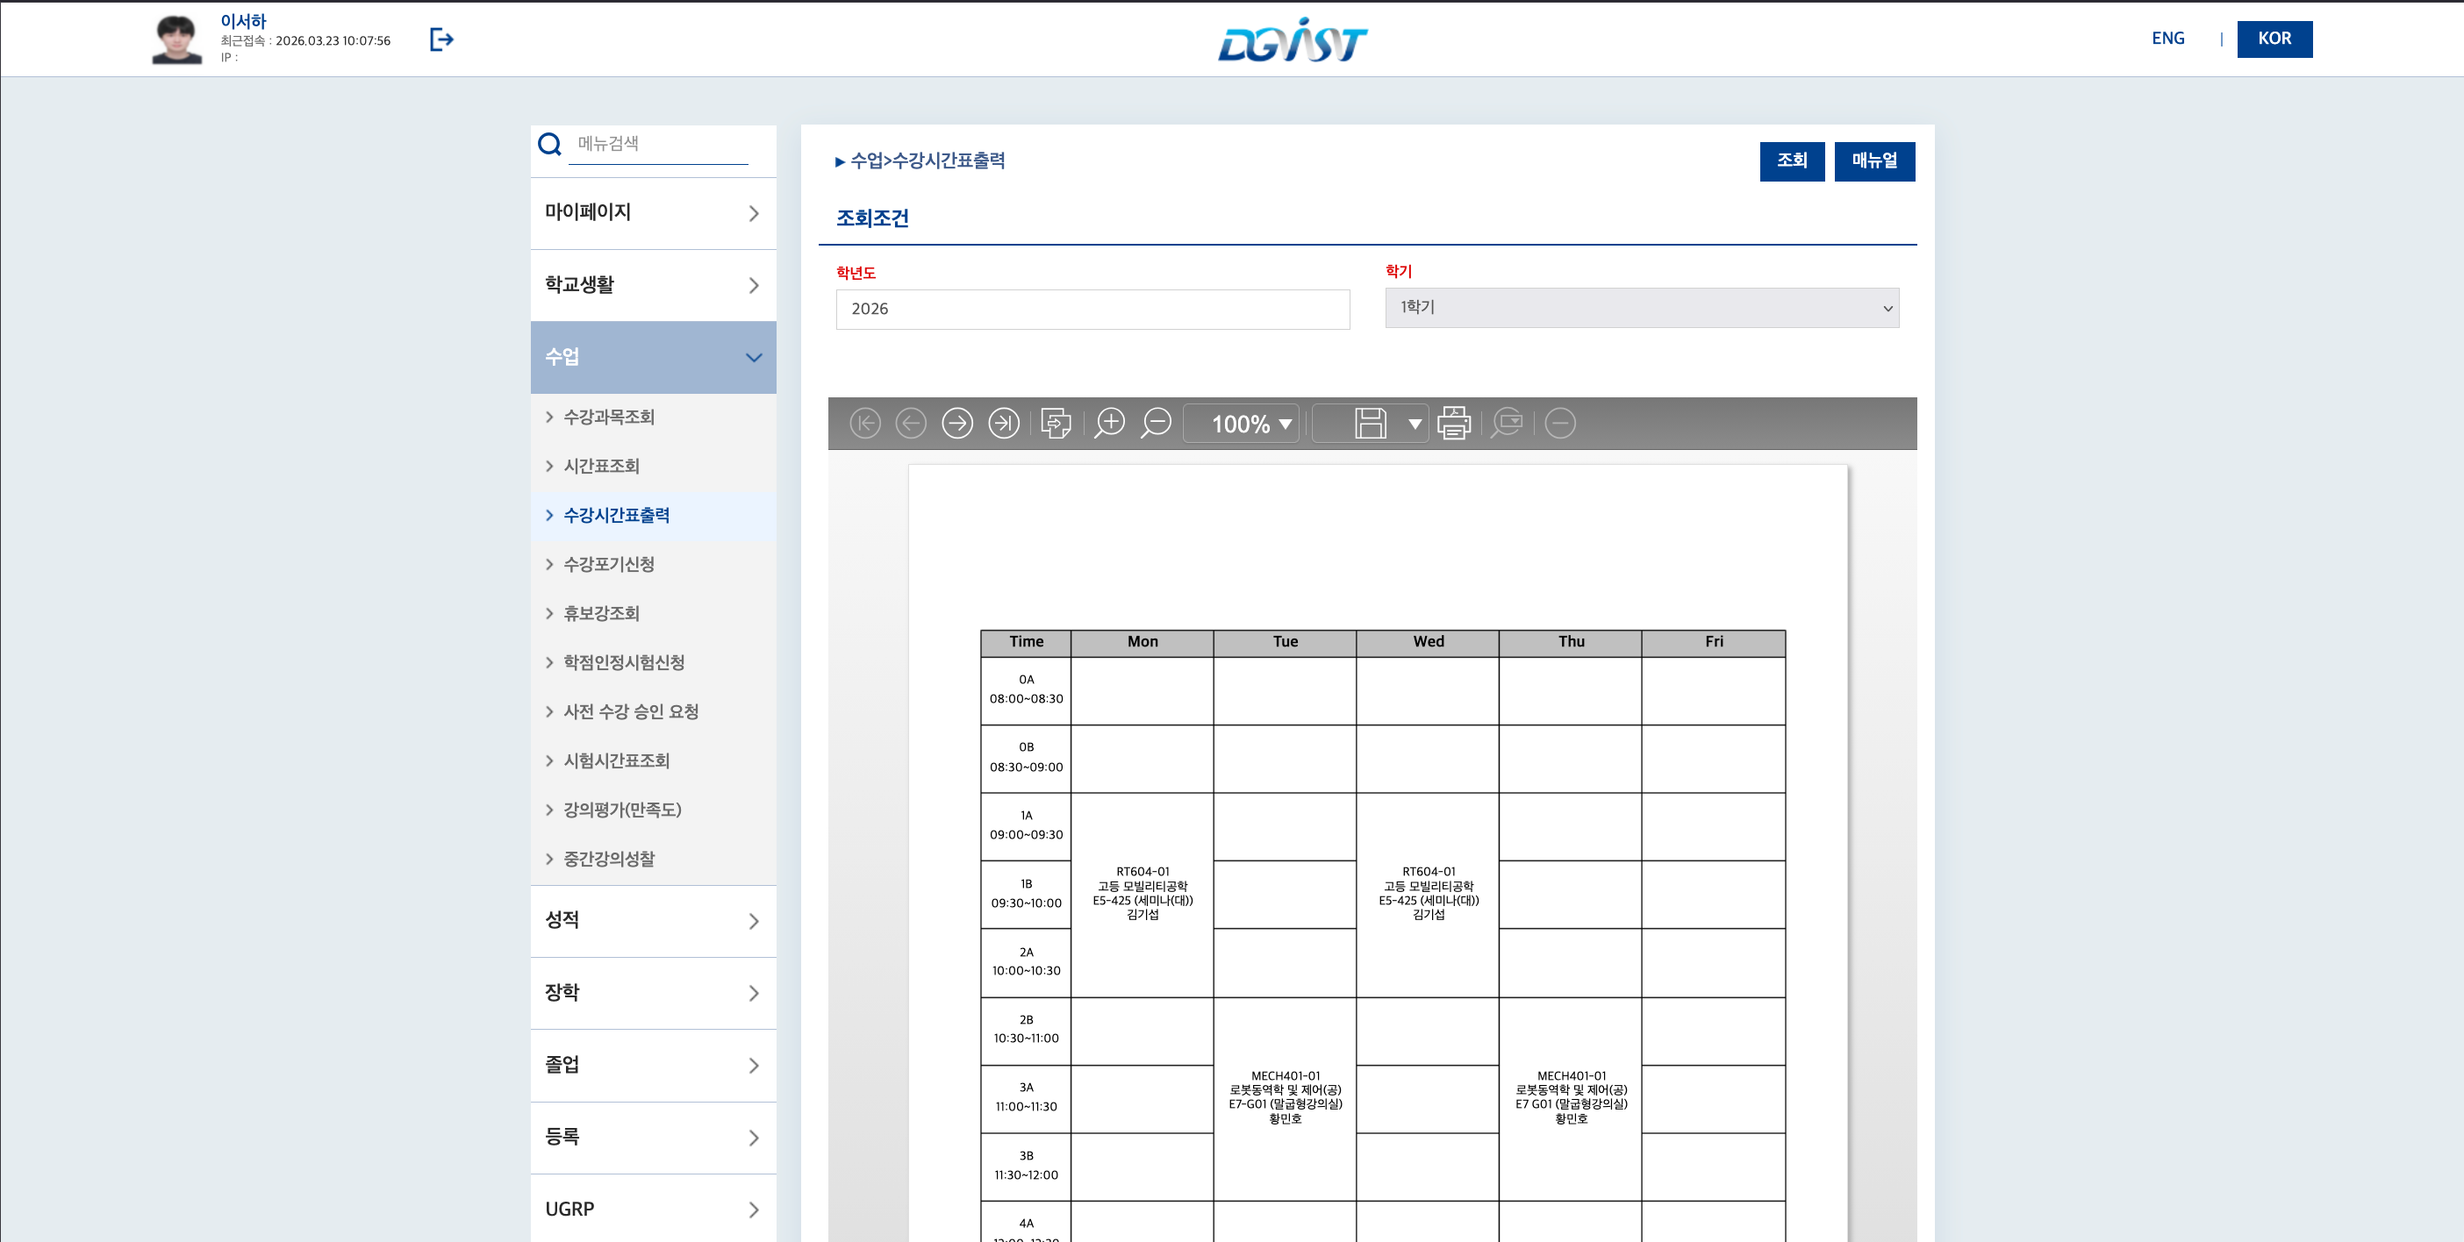
Task: Click the 매뉴얼 manual button
Action: (x=1873, y=161)
